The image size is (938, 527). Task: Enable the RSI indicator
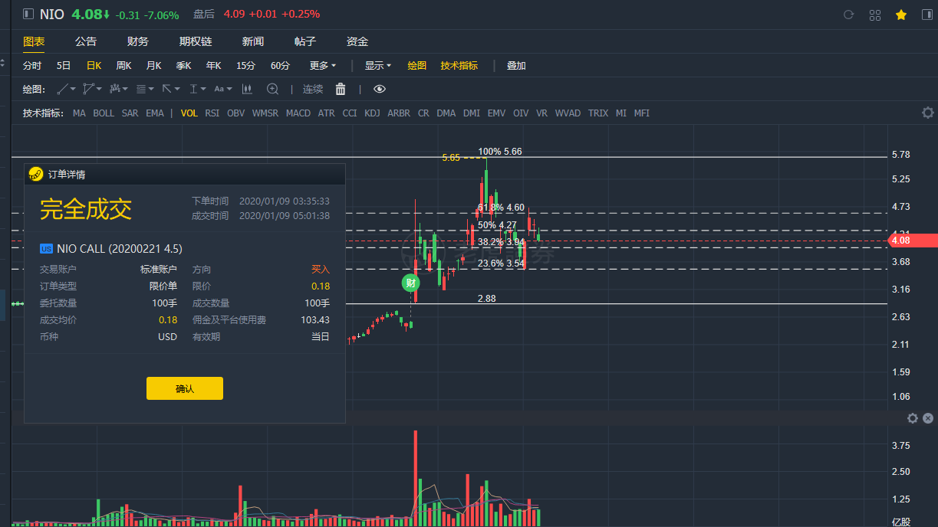[212, 113]
